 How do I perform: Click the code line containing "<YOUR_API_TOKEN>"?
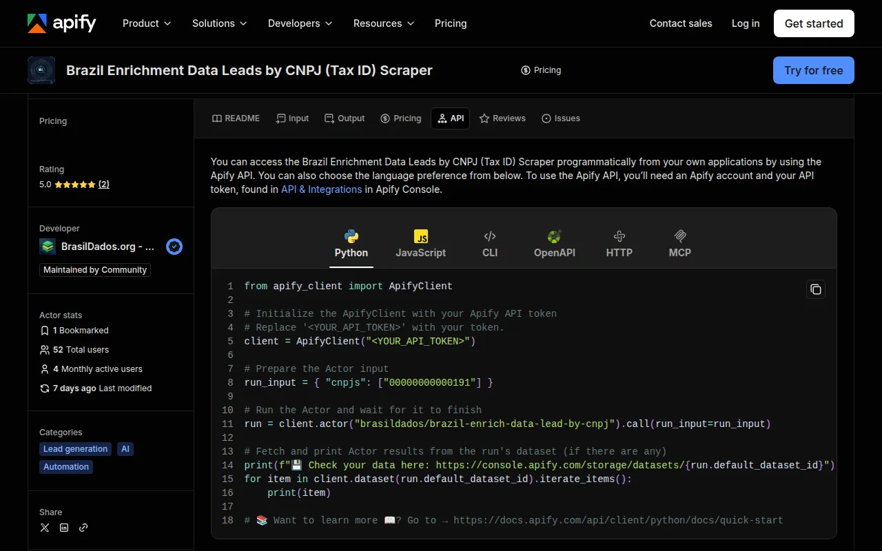(360, 341)
